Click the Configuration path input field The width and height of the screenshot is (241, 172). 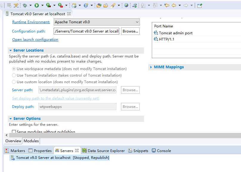[86, 31]
